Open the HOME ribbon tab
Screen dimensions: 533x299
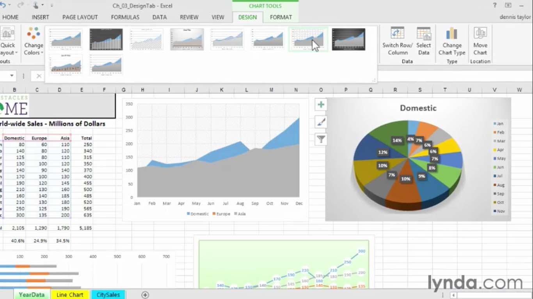pyautogui.click(x=10, y=17)
